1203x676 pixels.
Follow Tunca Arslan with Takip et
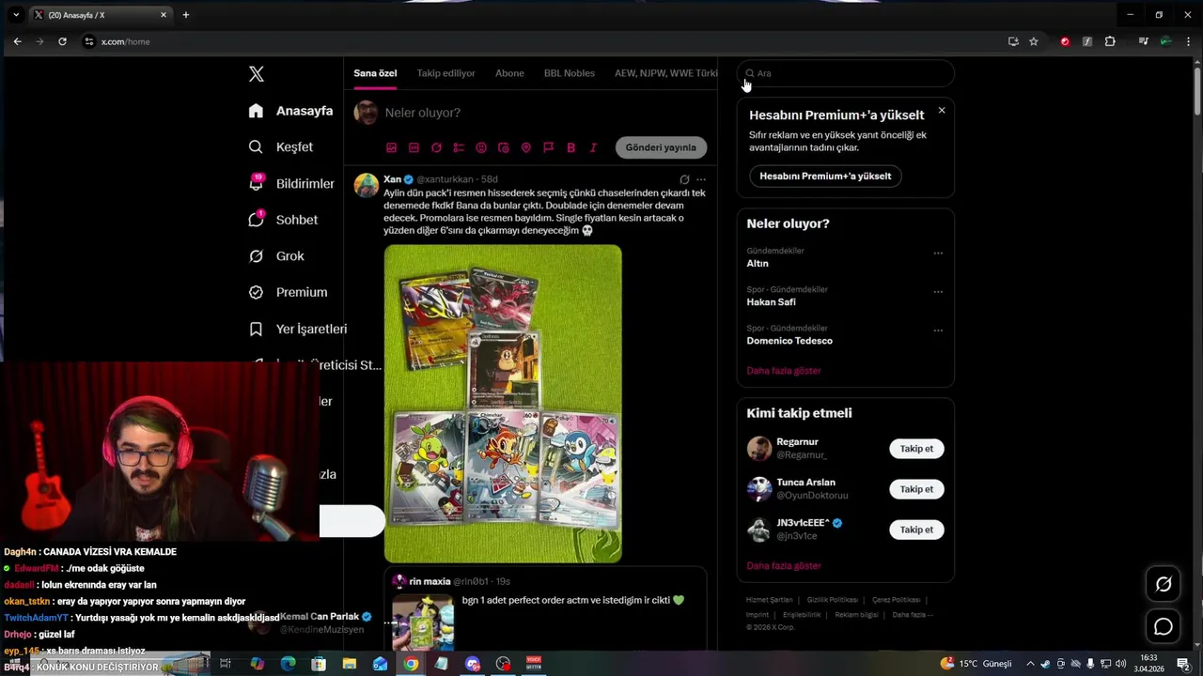[x=916, y=489]
